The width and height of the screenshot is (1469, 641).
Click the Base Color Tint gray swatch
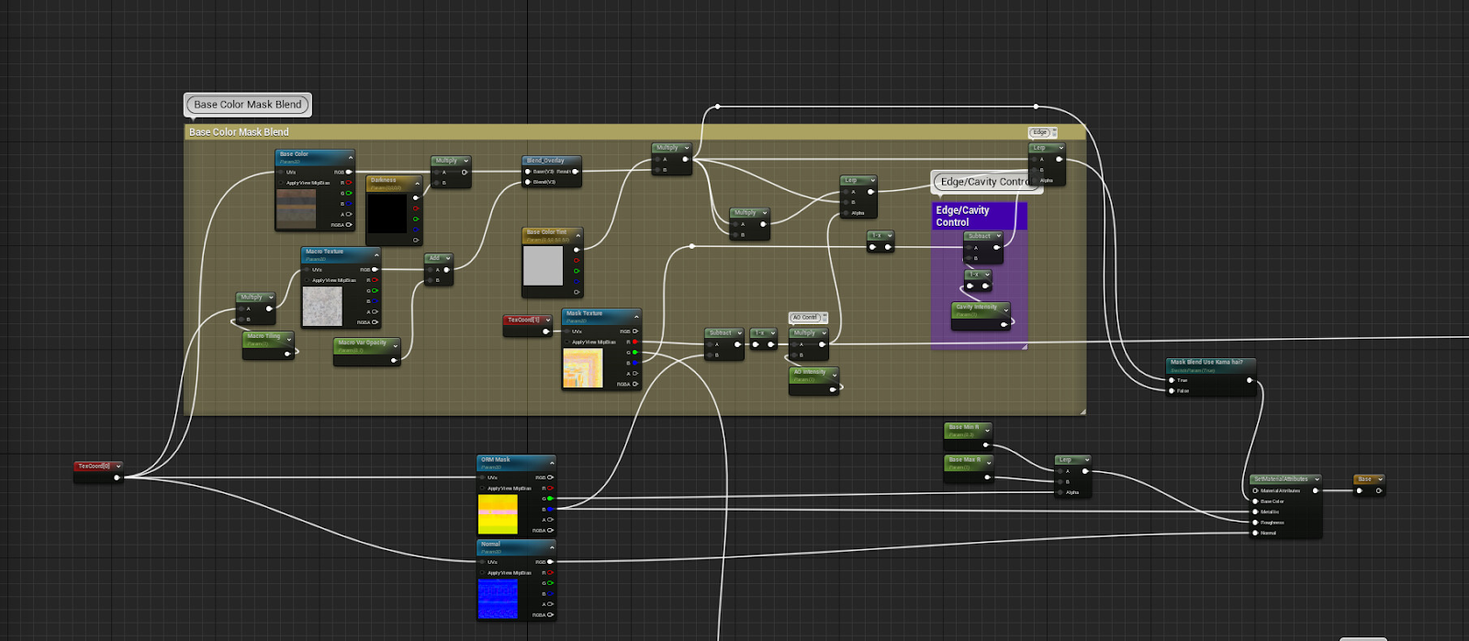coord(543,266)
